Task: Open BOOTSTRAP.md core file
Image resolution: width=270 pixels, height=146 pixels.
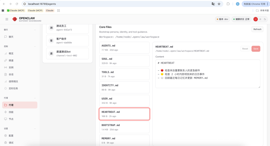Action: point(124,127)
